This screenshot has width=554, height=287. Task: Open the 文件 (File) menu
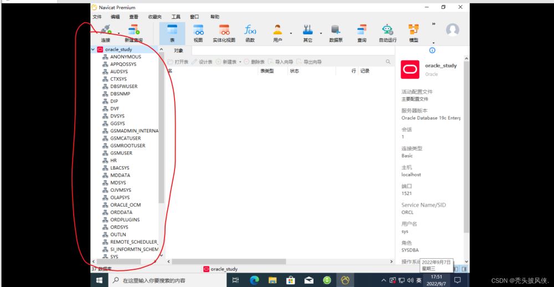point(97,17)
